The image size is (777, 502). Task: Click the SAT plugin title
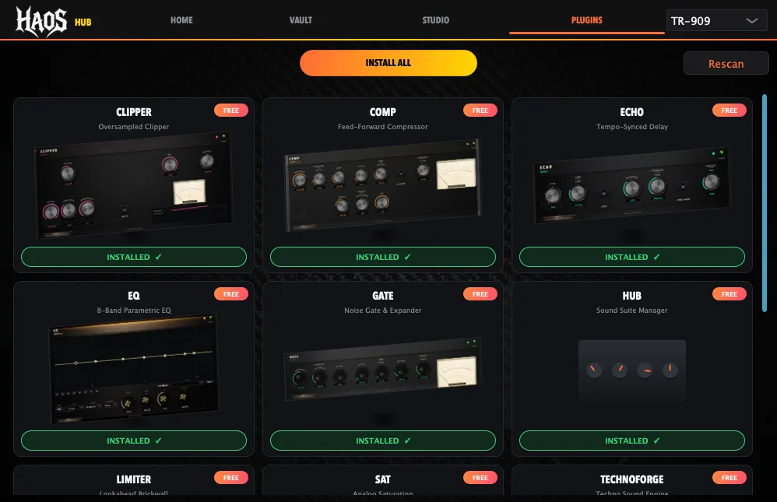coord(383,479)
